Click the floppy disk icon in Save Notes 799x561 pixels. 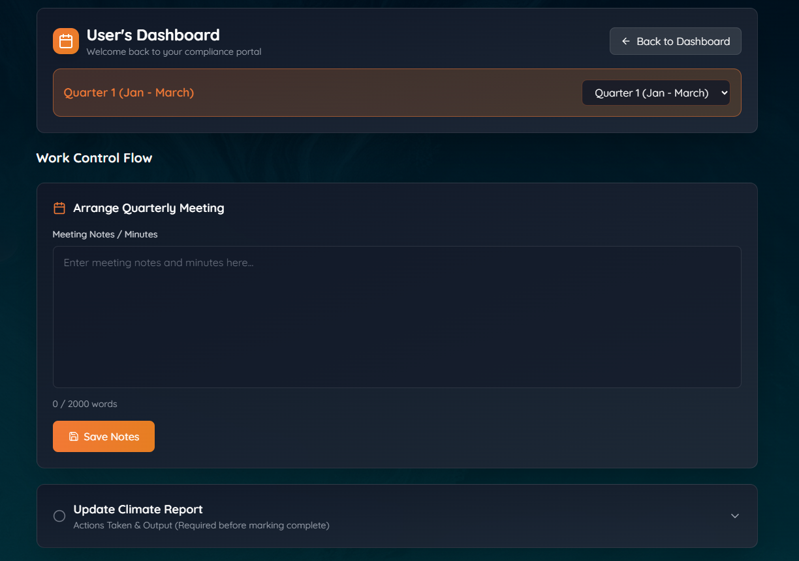click(x=74, y=436)
